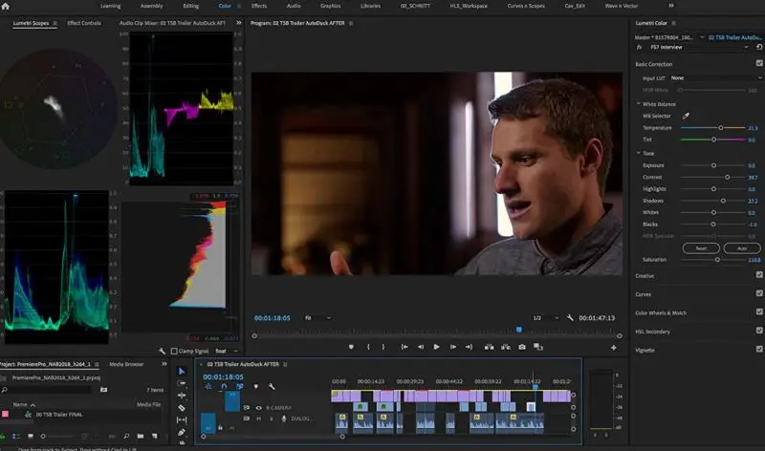The width and height of the screenshot is (765, 451).
Task: Toggle the Vignette section checkbox
Action: click(x=759, y=349)
